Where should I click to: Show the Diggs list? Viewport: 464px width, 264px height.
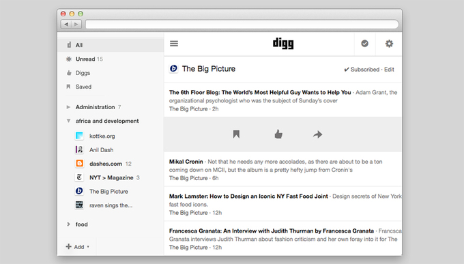(83, 73)
